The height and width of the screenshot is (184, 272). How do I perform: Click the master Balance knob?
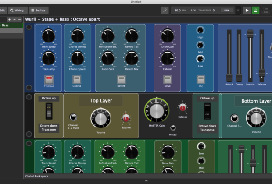pos(183,108)
